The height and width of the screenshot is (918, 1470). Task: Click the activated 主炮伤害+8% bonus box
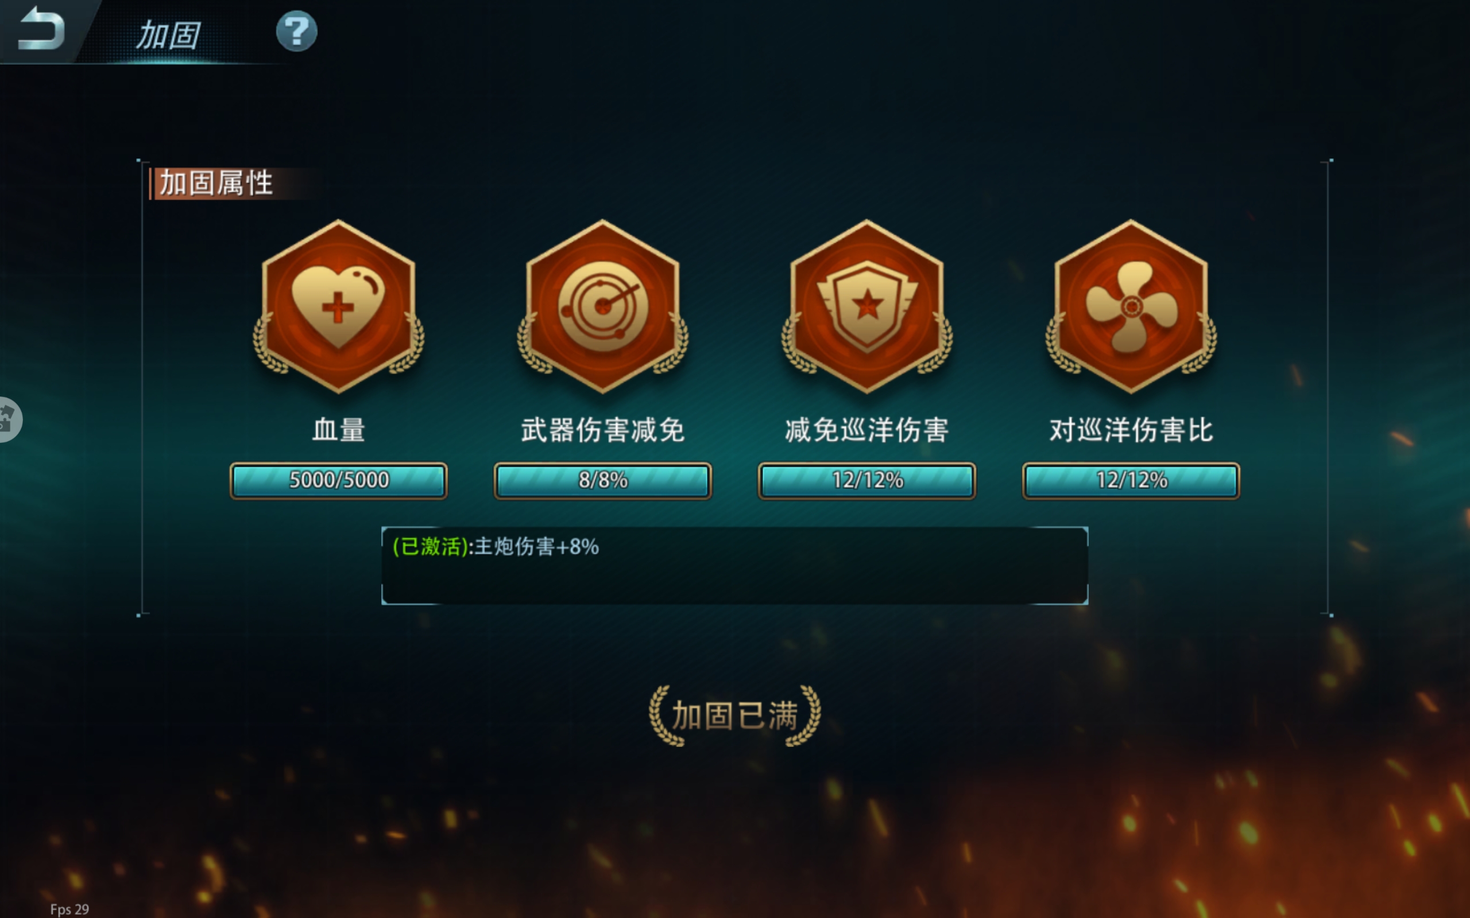tap(735, 566)
